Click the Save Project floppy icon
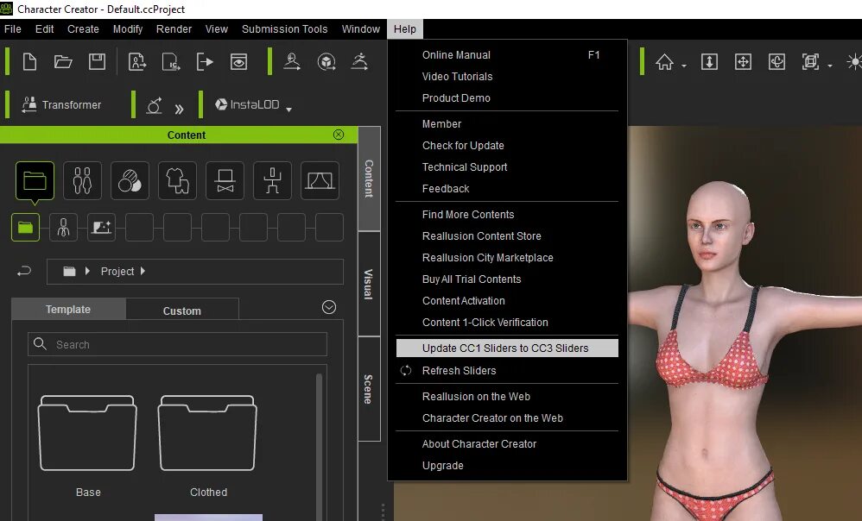Image resolution: width=862 pixels, height=521 pixels. (x=98, y=61)
